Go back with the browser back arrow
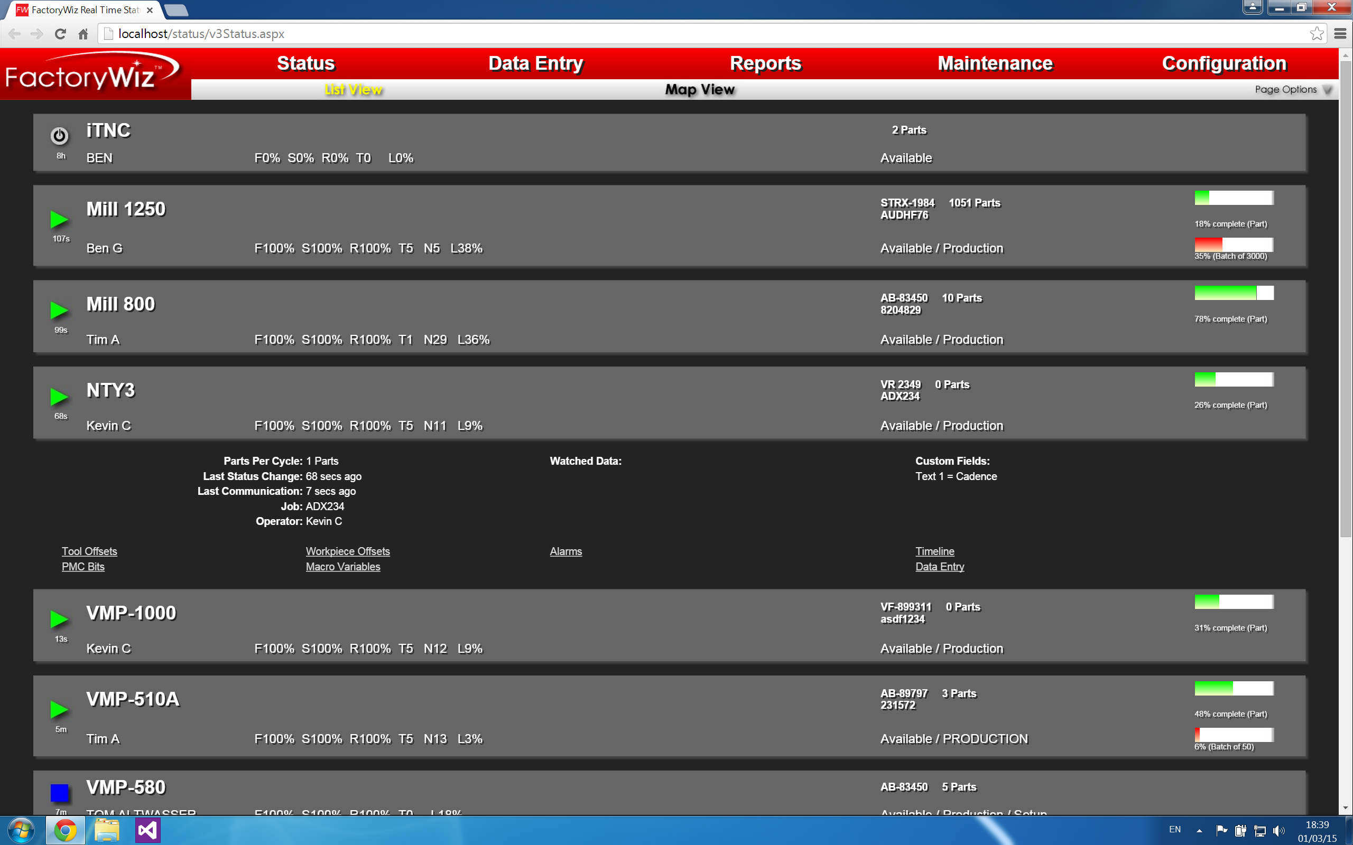This screenshot has width=1353, height=845. coord(15,34)
